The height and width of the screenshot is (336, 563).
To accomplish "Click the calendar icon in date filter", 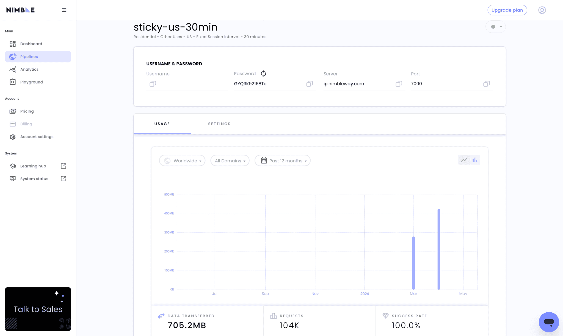I will [x=264, y=160].
